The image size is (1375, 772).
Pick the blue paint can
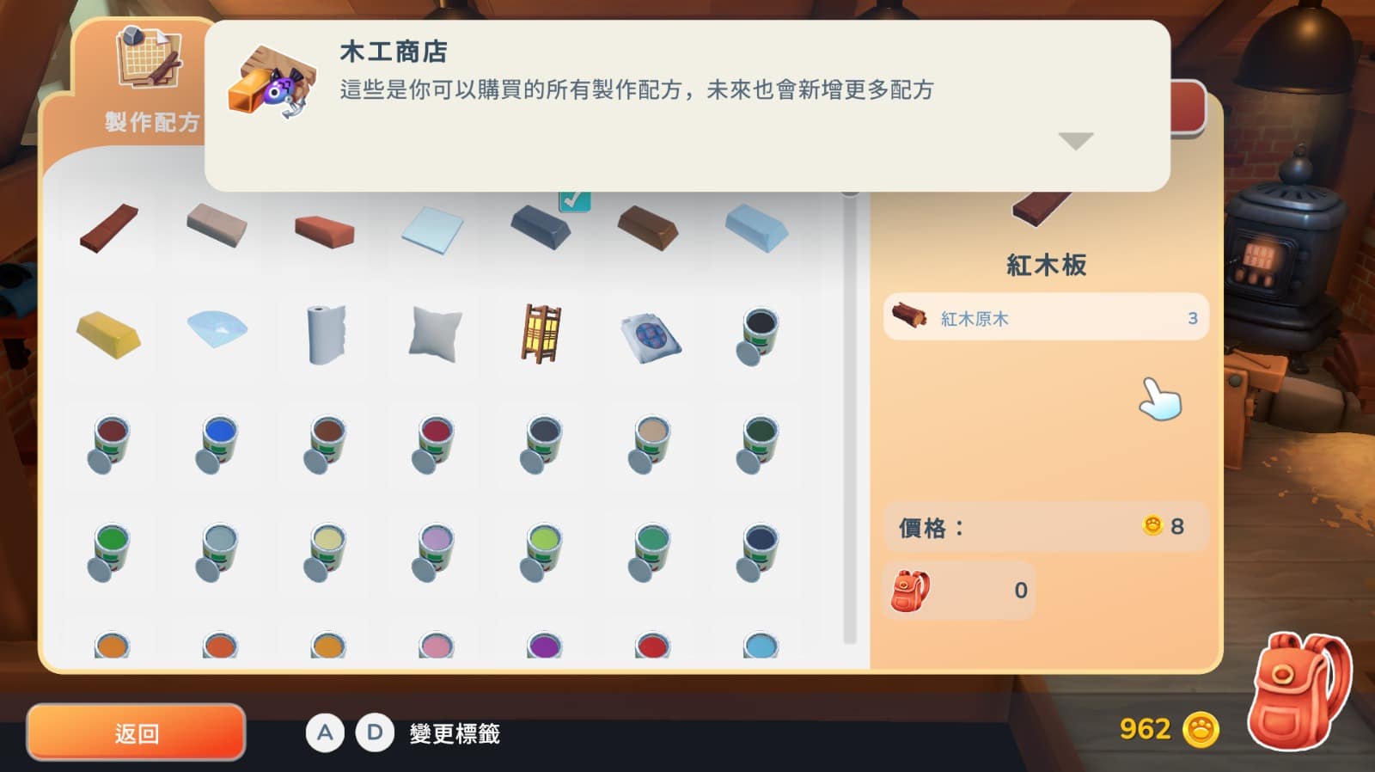click(x=217, y=444)
